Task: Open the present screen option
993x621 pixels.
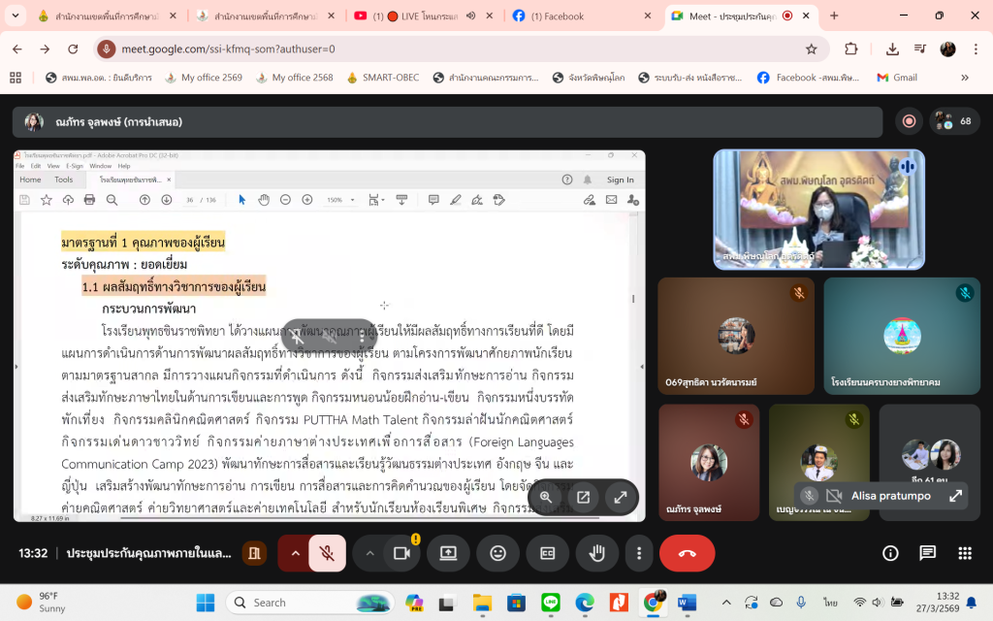Action: coord(448,553)
